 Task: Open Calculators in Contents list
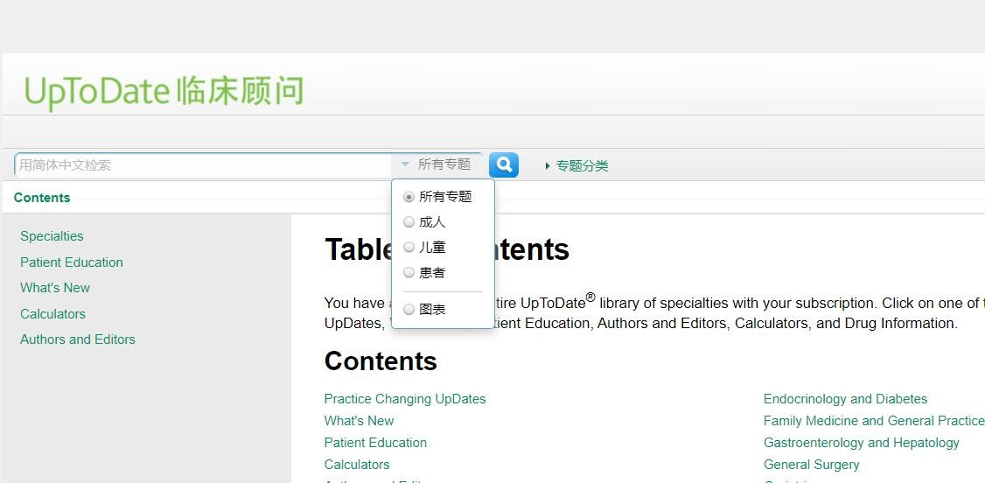[x=357, y=465]
